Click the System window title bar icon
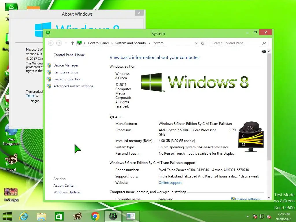 click(48, 34)
